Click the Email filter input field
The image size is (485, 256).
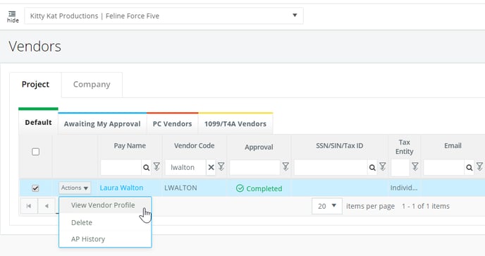tap(444, 167)
